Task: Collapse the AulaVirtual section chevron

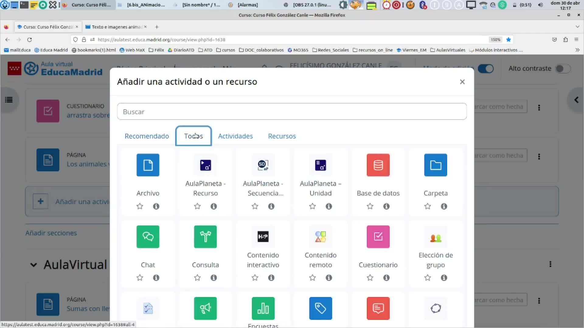Action: click(x=33, y=265)
